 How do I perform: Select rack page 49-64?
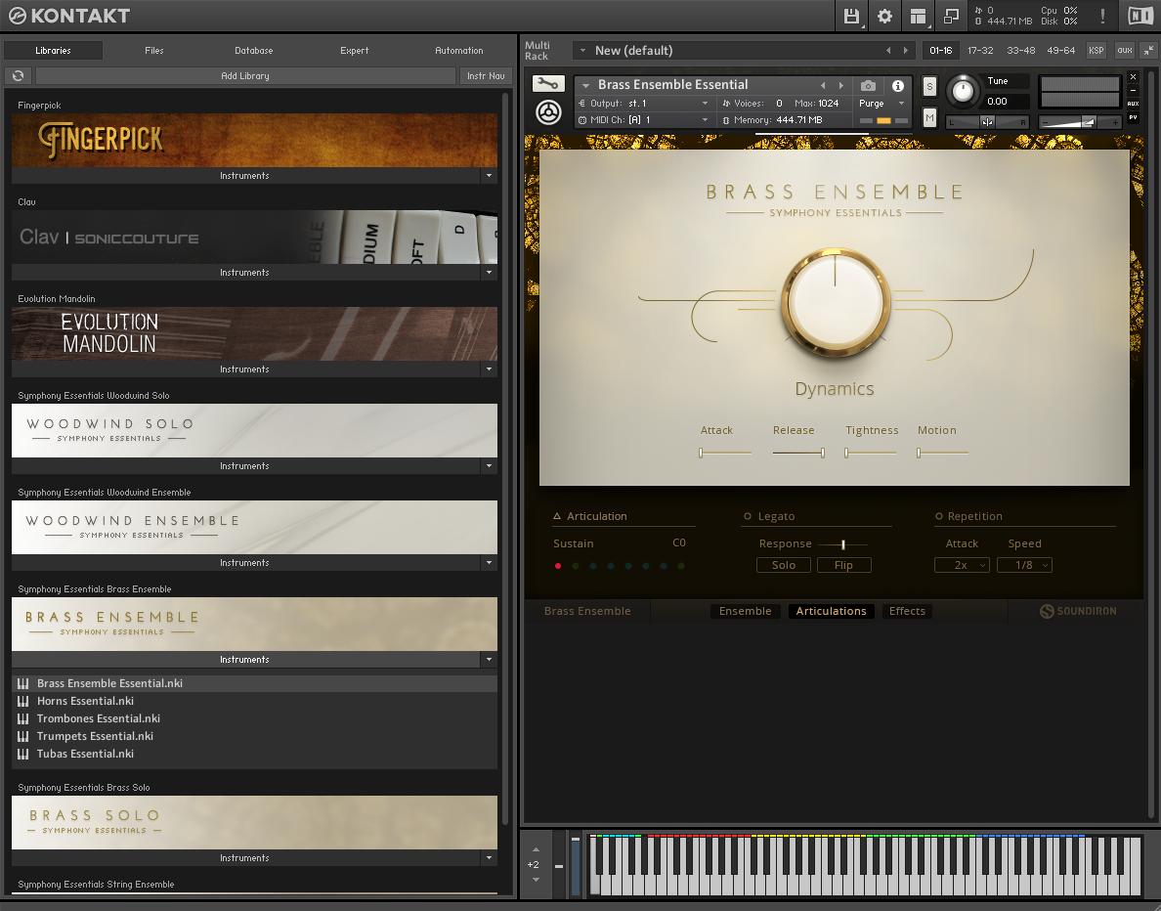[x=1060, y=51]
